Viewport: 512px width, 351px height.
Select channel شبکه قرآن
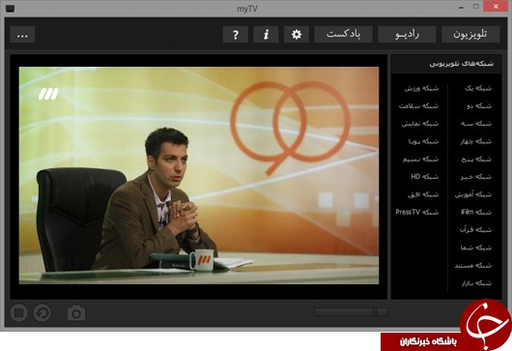pos(475,230)
